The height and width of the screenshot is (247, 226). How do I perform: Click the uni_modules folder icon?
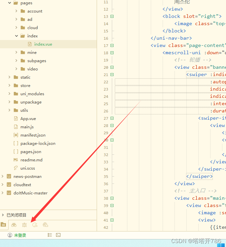(16, 94)
